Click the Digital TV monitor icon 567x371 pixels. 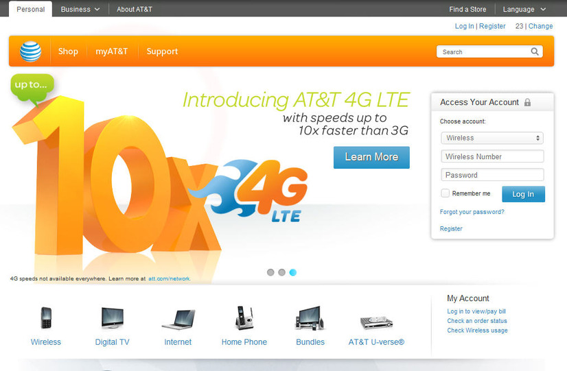tap(112, 318)
